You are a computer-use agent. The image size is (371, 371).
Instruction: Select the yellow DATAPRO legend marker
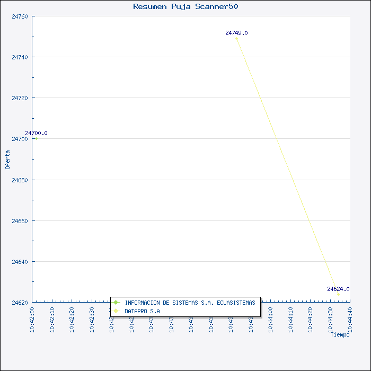coord(116,311)
